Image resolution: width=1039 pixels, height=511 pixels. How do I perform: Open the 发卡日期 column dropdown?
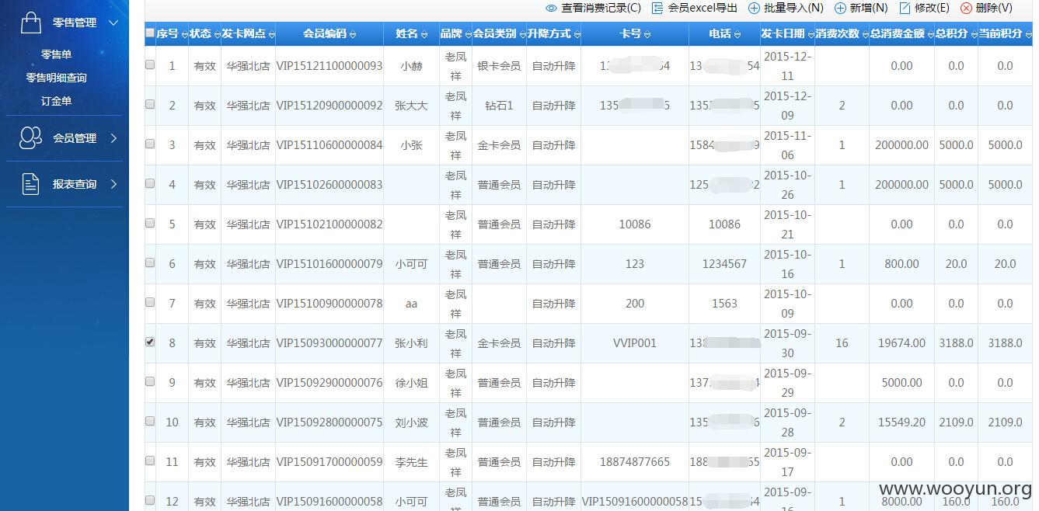pos(810,35)
